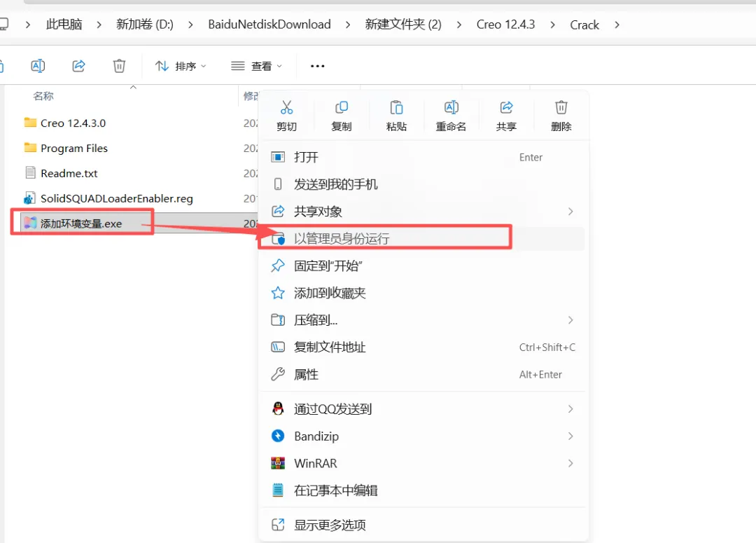Screen dimensions: 756x543
Task: Open the View (查看) dropdown
Action: (256, 66)
